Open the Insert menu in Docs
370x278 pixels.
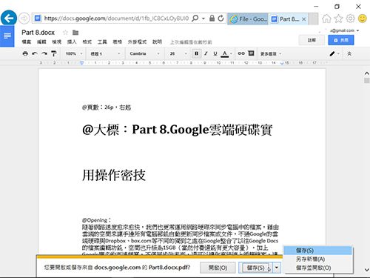(x=72, y=42)
